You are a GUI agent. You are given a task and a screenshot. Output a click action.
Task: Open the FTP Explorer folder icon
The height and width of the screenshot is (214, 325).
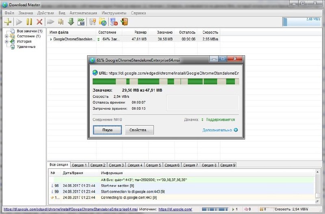pyautogui.click(x=103, y=22)
